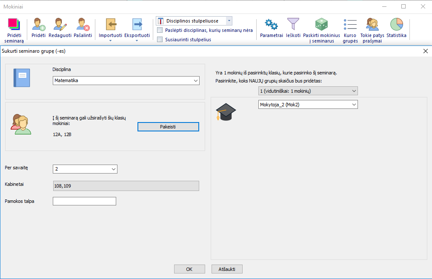Viewport: 432px width, 279px height.
Task: Click the Ieškoti funnel icon
Action: coord(293,24)
